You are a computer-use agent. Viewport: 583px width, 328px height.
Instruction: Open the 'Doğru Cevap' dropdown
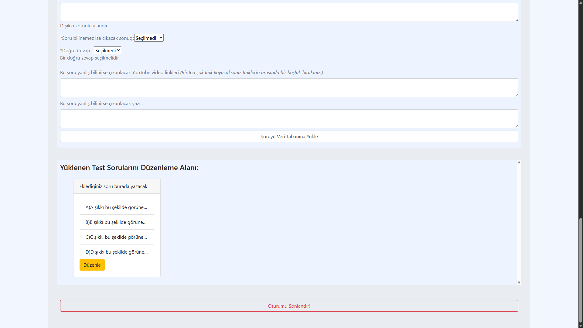click(107, 50)
